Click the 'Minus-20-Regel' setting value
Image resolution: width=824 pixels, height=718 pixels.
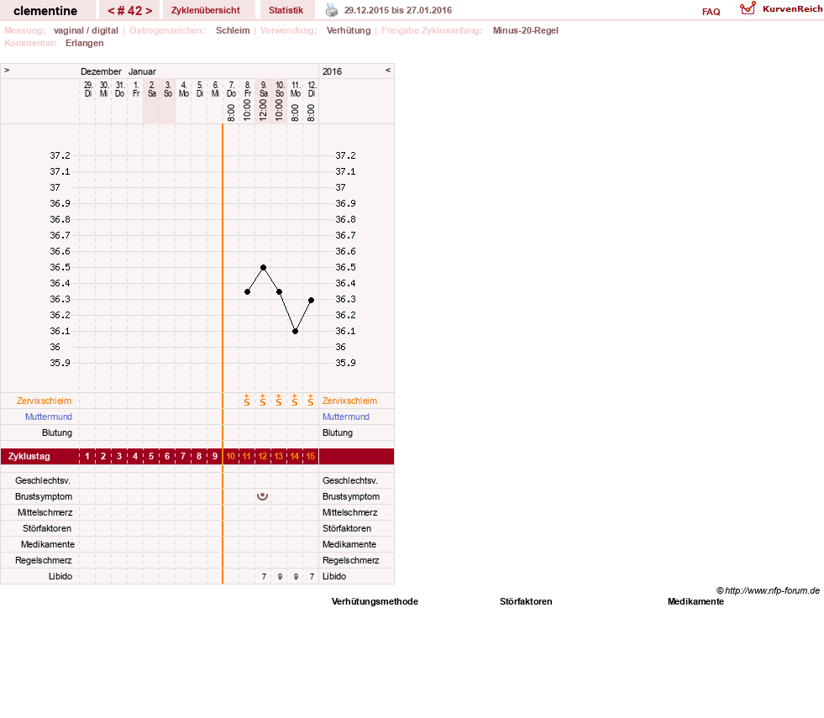pyautogui.click(x=526, y=30)
